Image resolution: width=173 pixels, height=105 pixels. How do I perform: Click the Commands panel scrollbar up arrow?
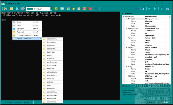coord(170,16)
